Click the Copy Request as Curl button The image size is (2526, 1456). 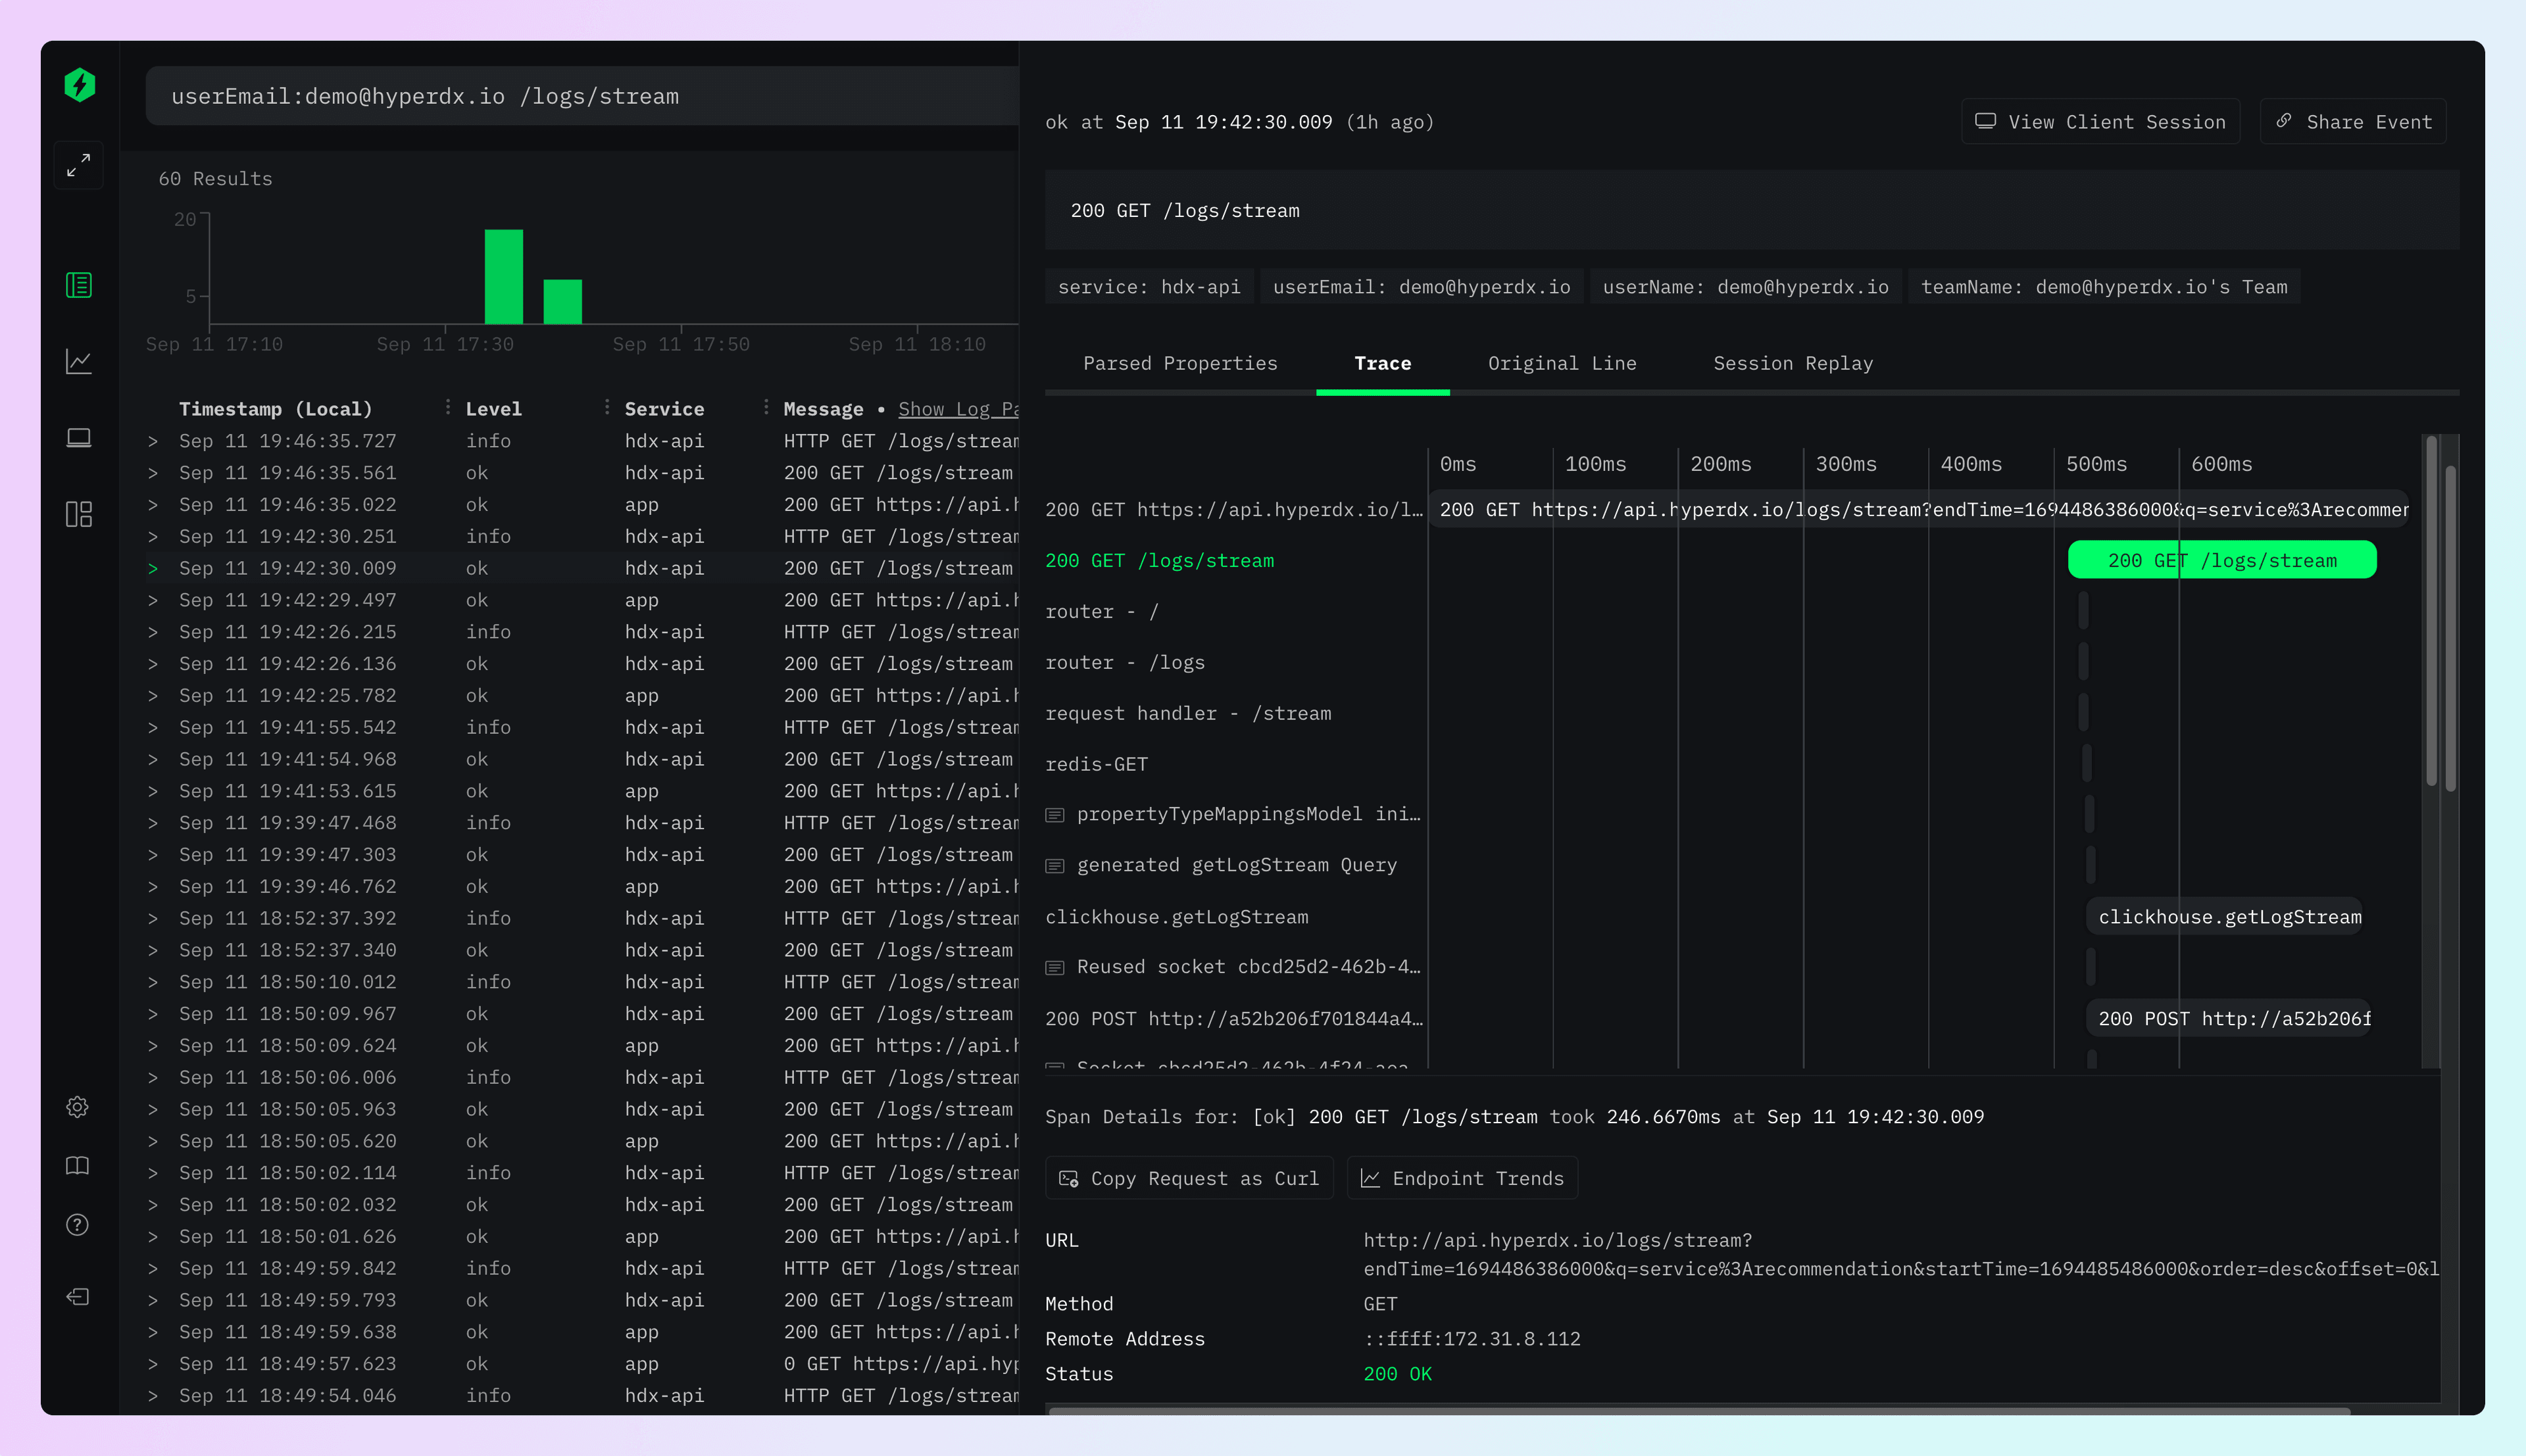(1189, 1178)
